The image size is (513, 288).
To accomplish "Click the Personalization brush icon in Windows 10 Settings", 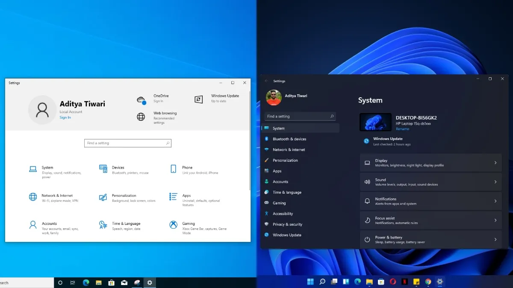I will click(x=103, y=198).
